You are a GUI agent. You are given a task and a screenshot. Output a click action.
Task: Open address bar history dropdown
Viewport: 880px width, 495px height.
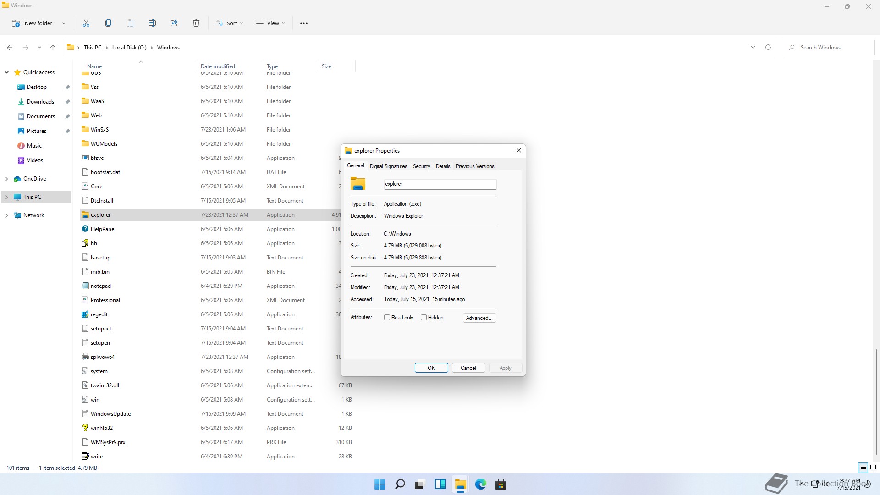click(753, 47)
